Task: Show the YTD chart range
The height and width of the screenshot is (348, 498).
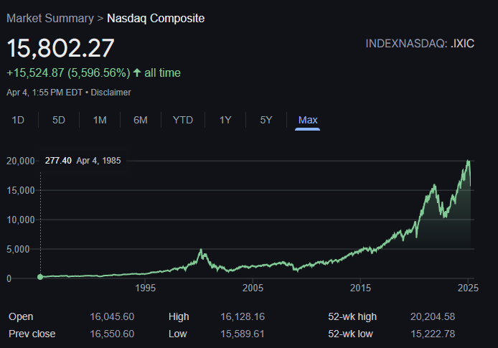Action: coord(183,120)
